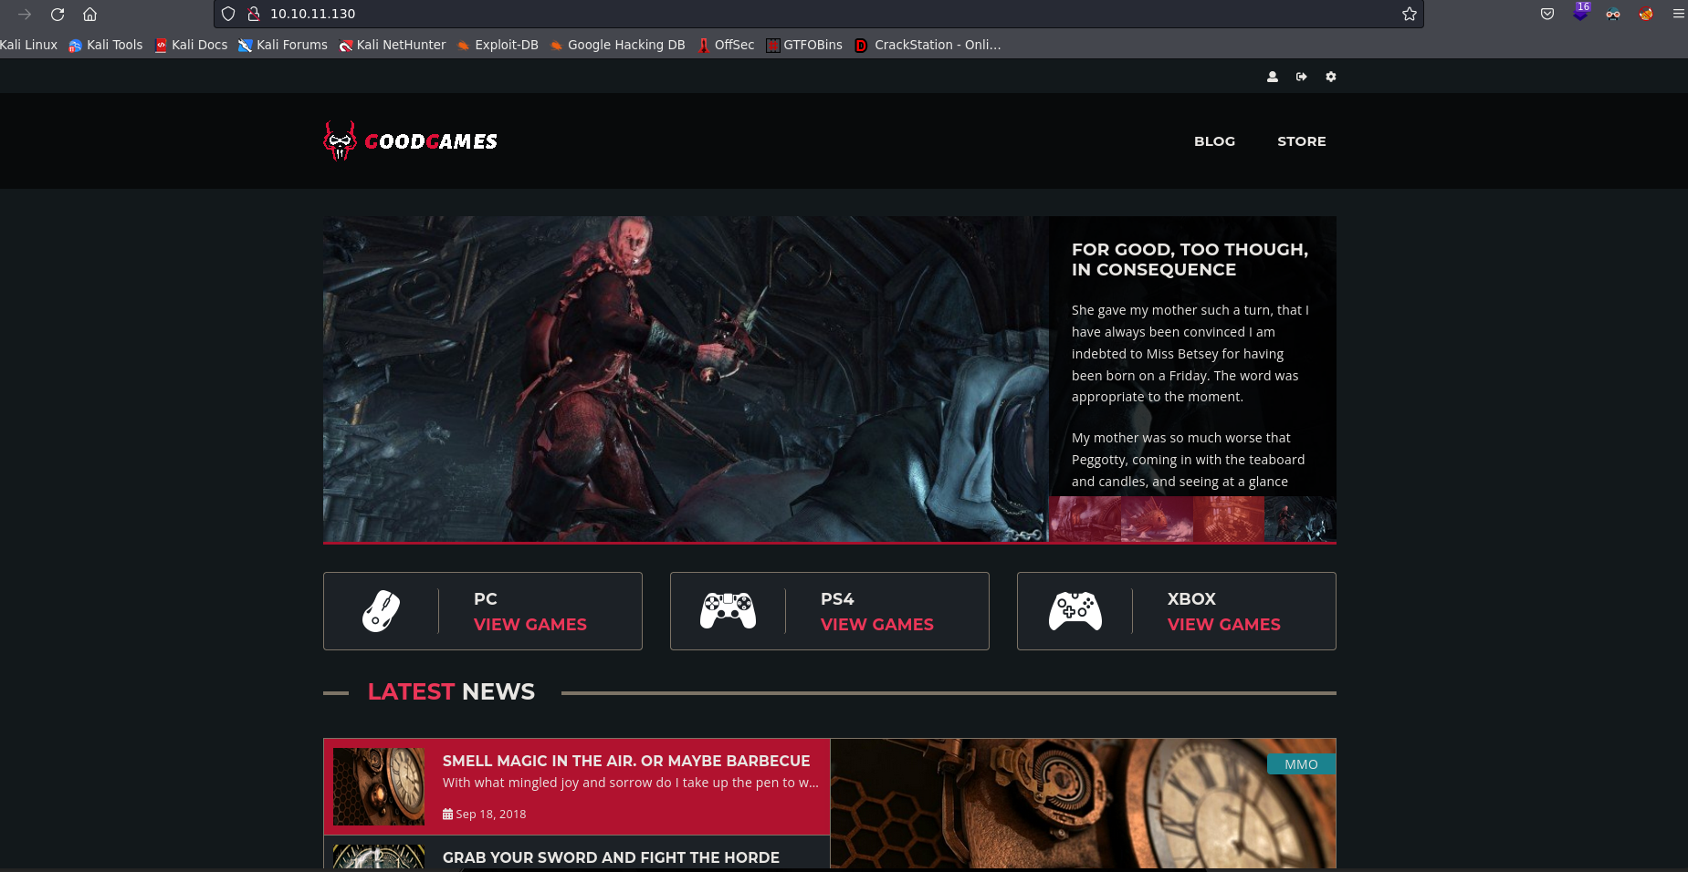Open the Google Hacking DB bookmark
The image size is (1688, 872).
pyautogui.click(x=617, y=45)
